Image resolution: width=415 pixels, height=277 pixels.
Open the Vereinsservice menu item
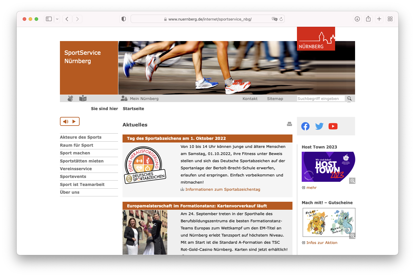coord(76,169)
